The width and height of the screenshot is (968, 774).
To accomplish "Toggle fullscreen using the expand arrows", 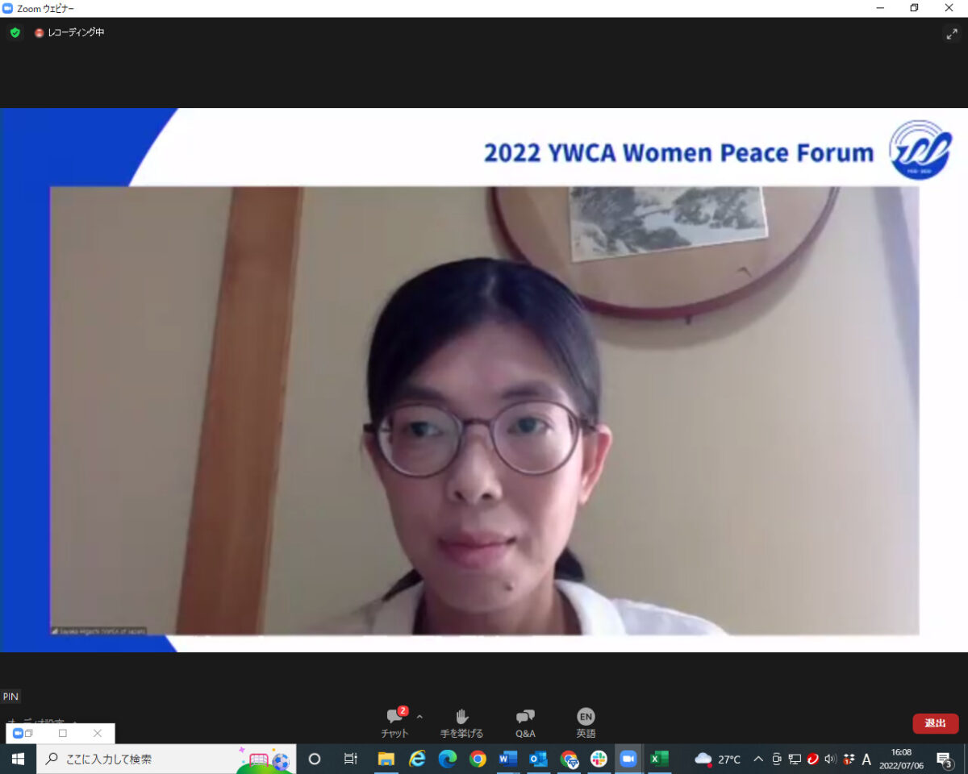I will [x=952, y=34].
